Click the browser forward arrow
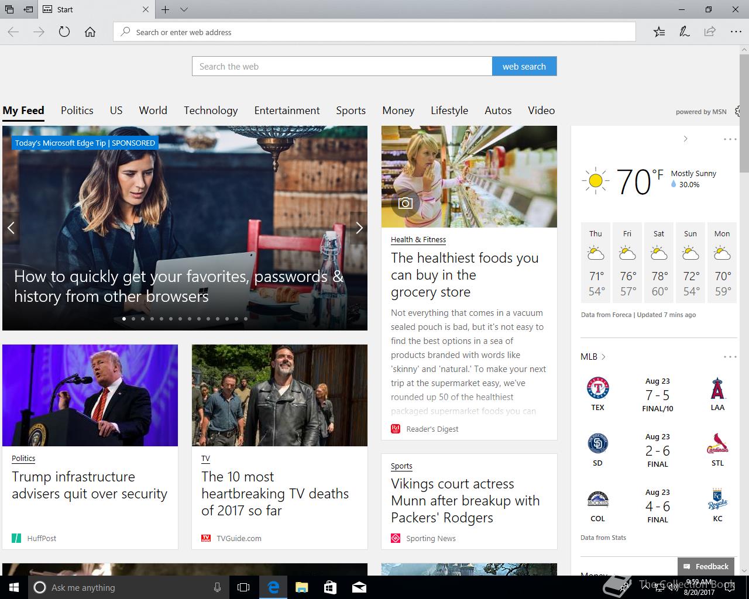 [39, 32]
